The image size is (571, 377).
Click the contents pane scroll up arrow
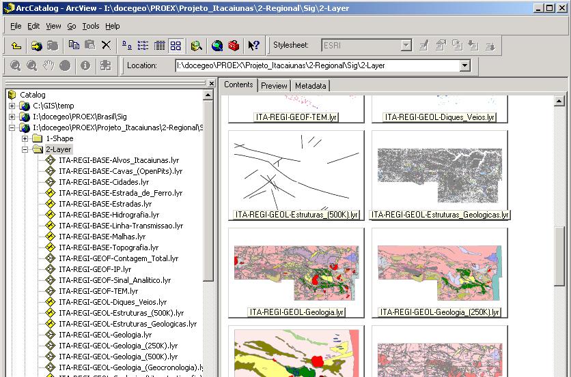coord(559,102)
